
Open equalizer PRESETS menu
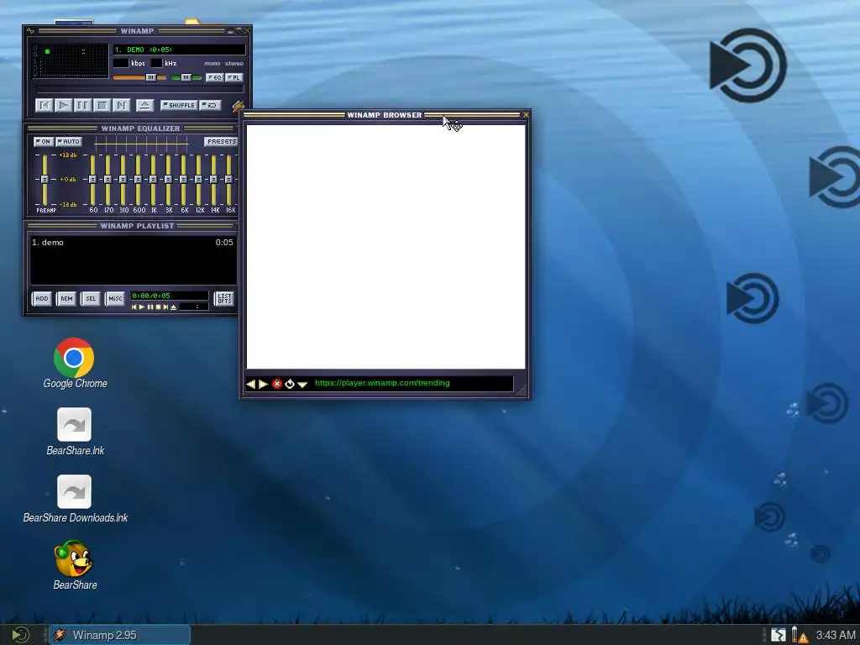pyautogui.click(x=221, y=141)
